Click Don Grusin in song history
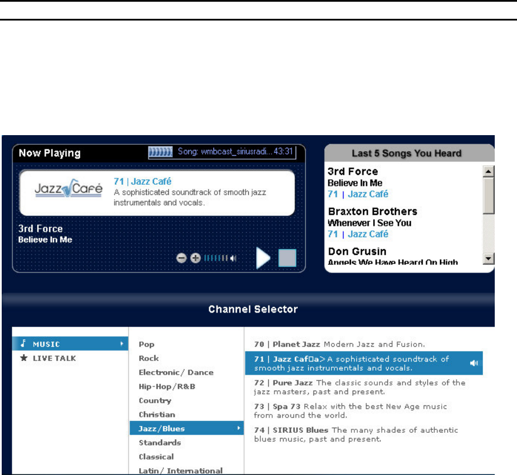The height and width of the screenshot is (475, 517). (x=357, y=251)
